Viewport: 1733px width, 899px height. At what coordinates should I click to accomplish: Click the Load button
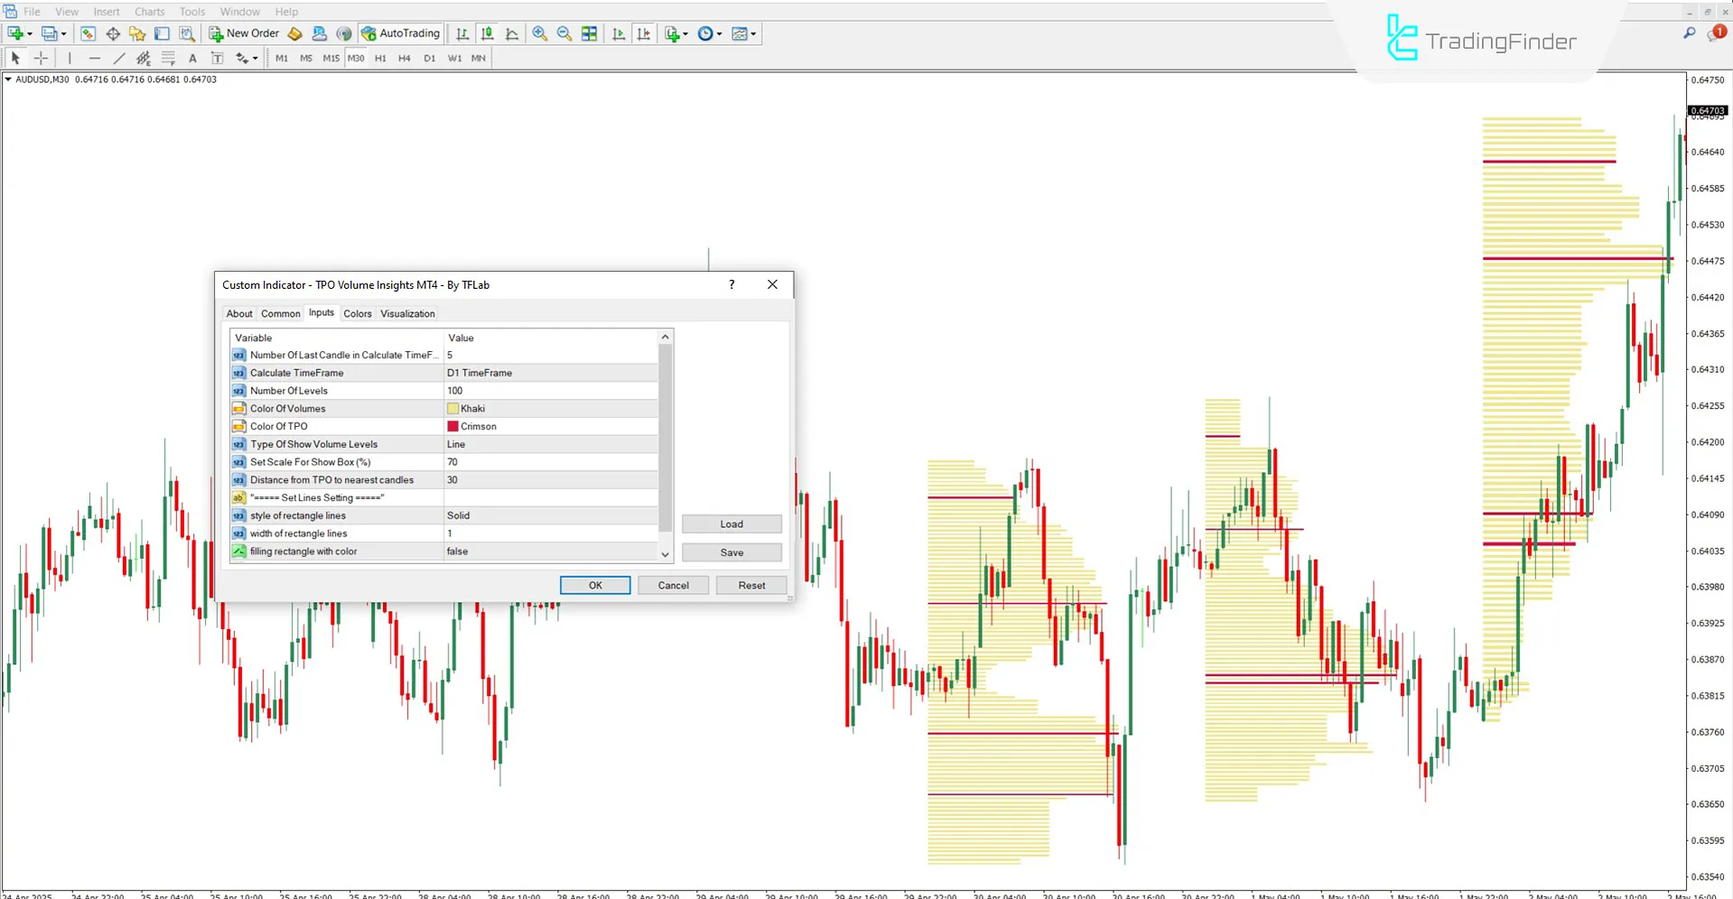pyautogui.click(x=731, y=524)
